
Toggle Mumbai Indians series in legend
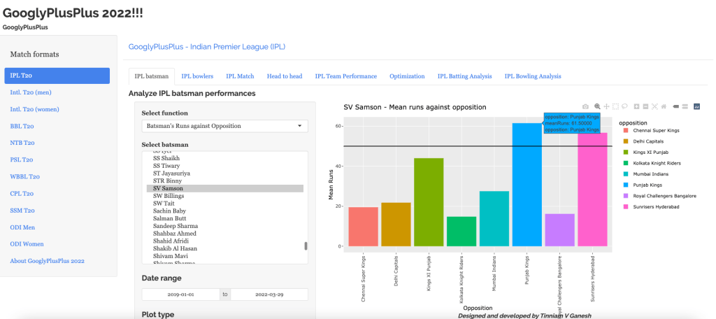point(650,173)
